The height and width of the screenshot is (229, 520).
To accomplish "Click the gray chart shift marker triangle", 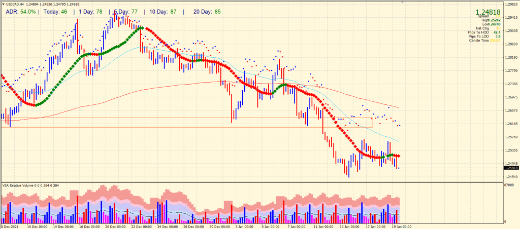I will tap(403, 3).
